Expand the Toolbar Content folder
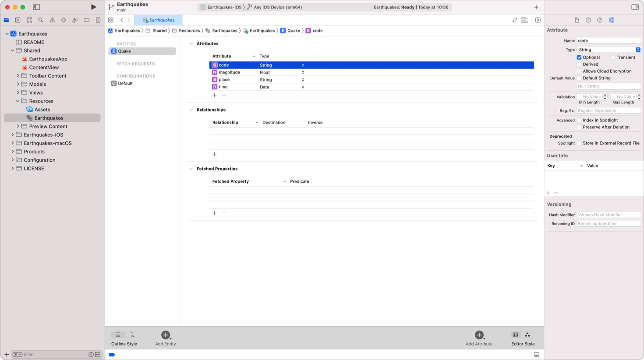The image size is (644, 360). pos(18,76)
